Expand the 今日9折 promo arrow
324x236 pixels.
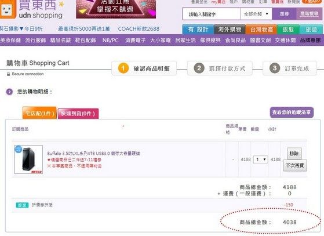pos(21,29)
